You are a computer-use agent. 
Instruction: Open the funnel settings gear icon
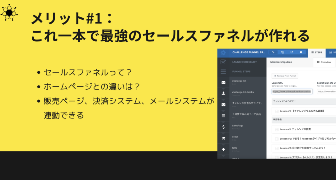(224, 53)
